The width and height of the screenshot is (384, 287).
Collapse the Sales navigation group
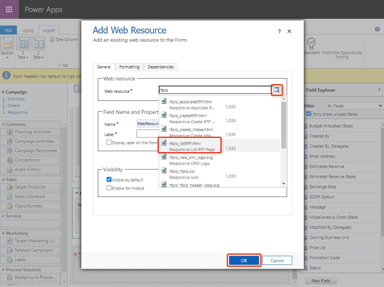(3, 179)
